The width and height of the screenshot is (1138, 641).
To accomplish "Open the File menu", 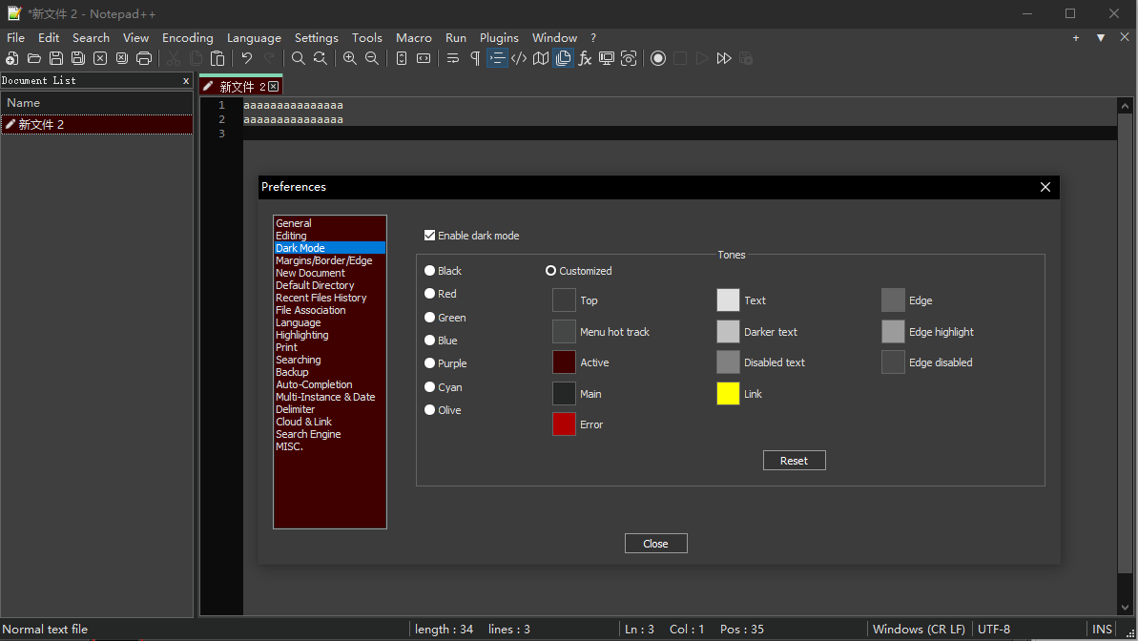I will (x=16, y=38).
